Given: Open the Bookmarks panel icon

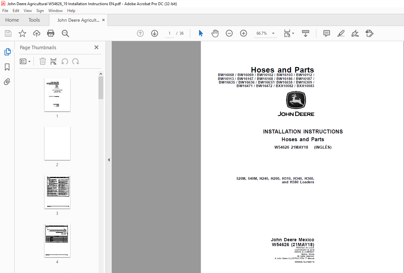Looking at the screenshot, I should click(7, 67).
